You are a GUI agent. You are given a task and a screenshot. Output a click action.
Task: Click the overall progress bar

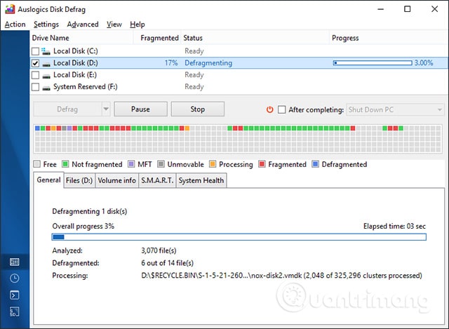pos(239,237)
